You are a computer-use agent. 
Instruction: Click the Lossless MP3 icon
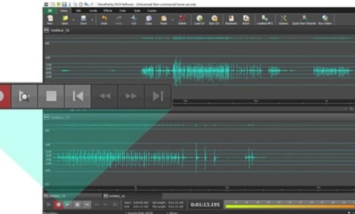[265, 20]
